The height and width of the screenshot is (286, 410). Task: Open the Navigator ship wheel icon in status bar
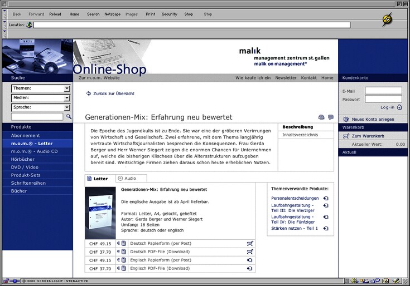click(x=355, y=281)
